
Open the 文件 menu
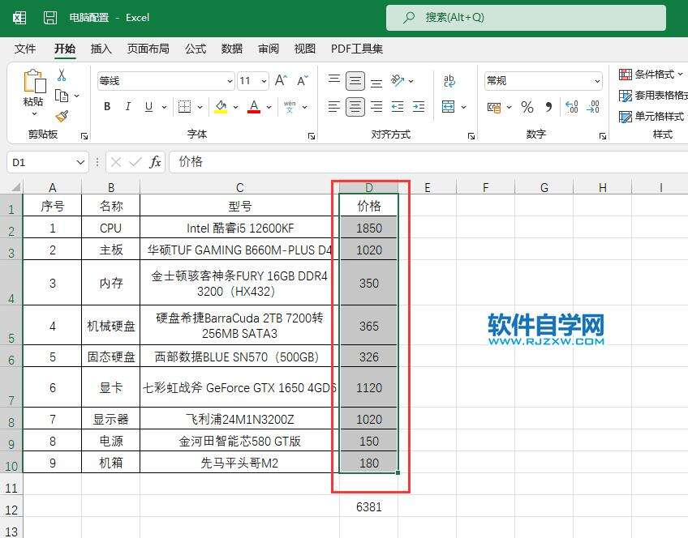25,49
